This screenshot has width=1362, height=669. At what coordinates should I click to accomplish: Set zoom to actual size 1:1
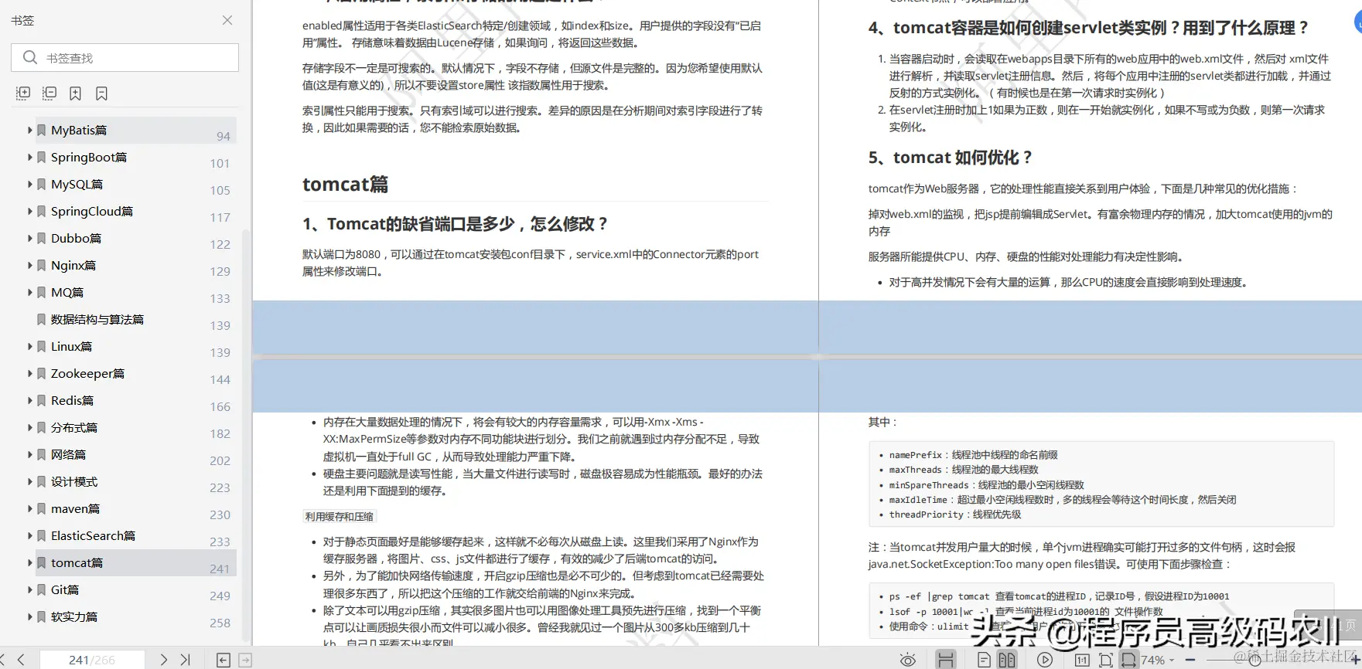pos(1082,660)
